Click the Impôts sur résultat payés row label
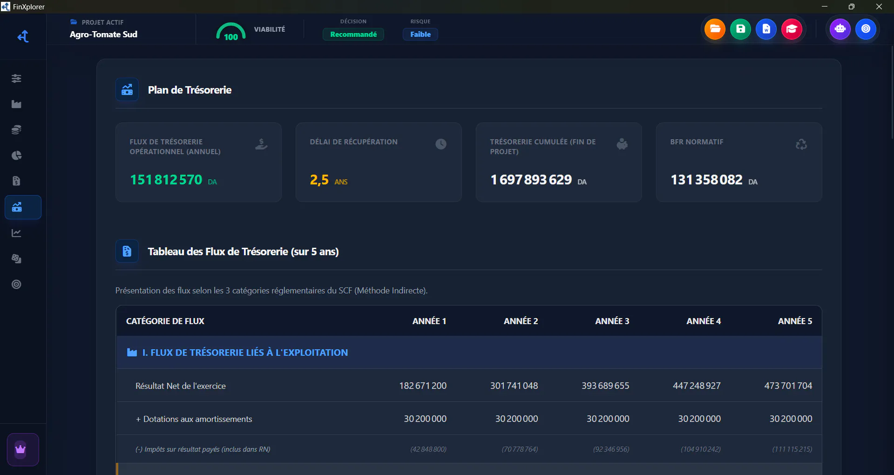The height and width of the screenshot is (475, 894). [x=203, y=449]
